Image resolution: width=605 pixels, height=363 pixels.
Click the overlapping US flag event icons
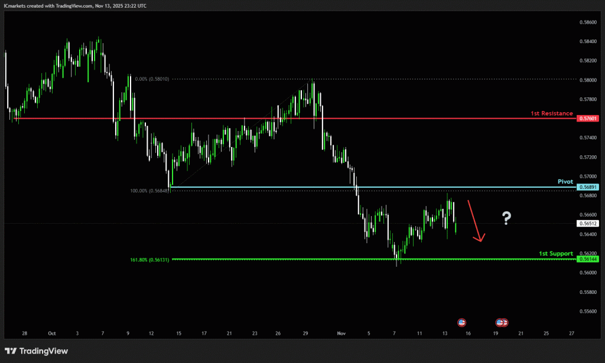click(503, 322)
